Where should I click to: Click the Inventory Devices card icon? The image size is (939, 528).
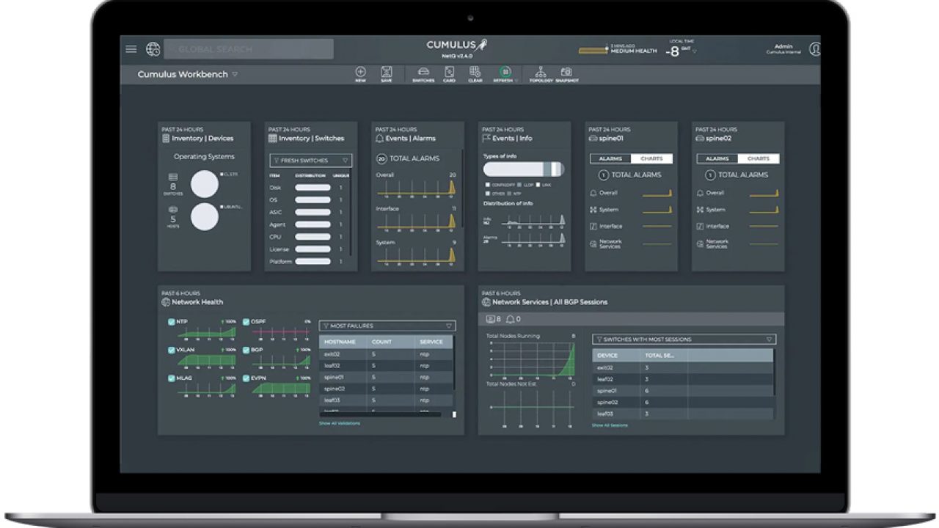coord(166,138)
